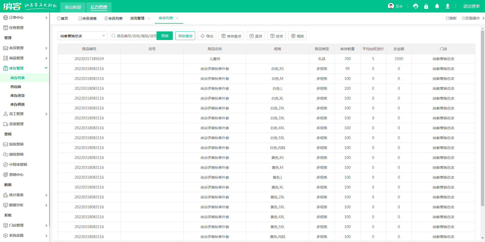Open notifications bell icon
Screen dimensions: 485x242
pyautogui.click(x=437, y=6)
